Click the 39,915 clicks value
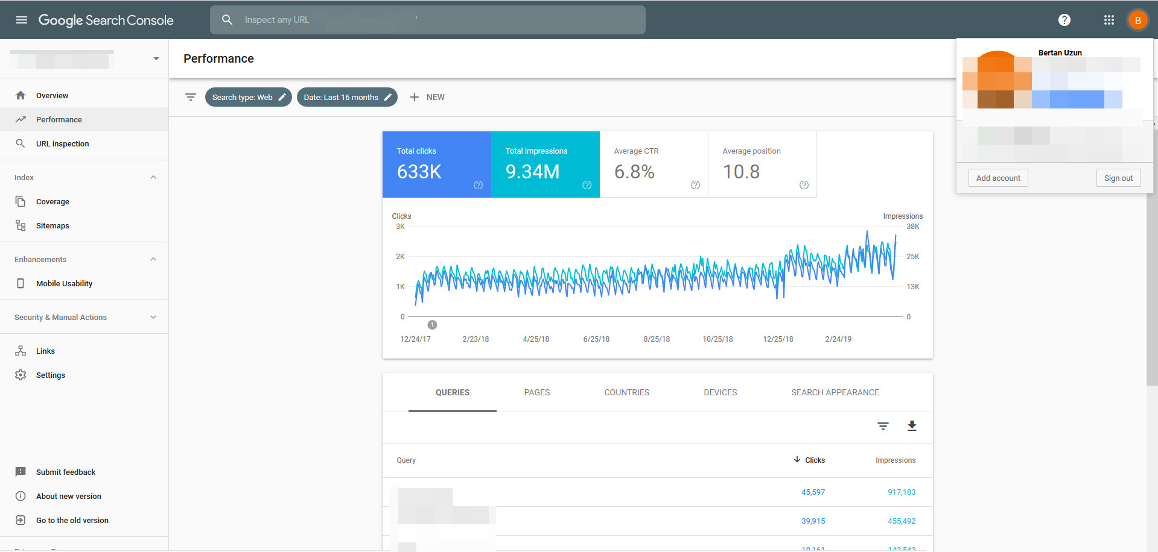Viewport: 1158px width, 552px height. tap(813, 521)
